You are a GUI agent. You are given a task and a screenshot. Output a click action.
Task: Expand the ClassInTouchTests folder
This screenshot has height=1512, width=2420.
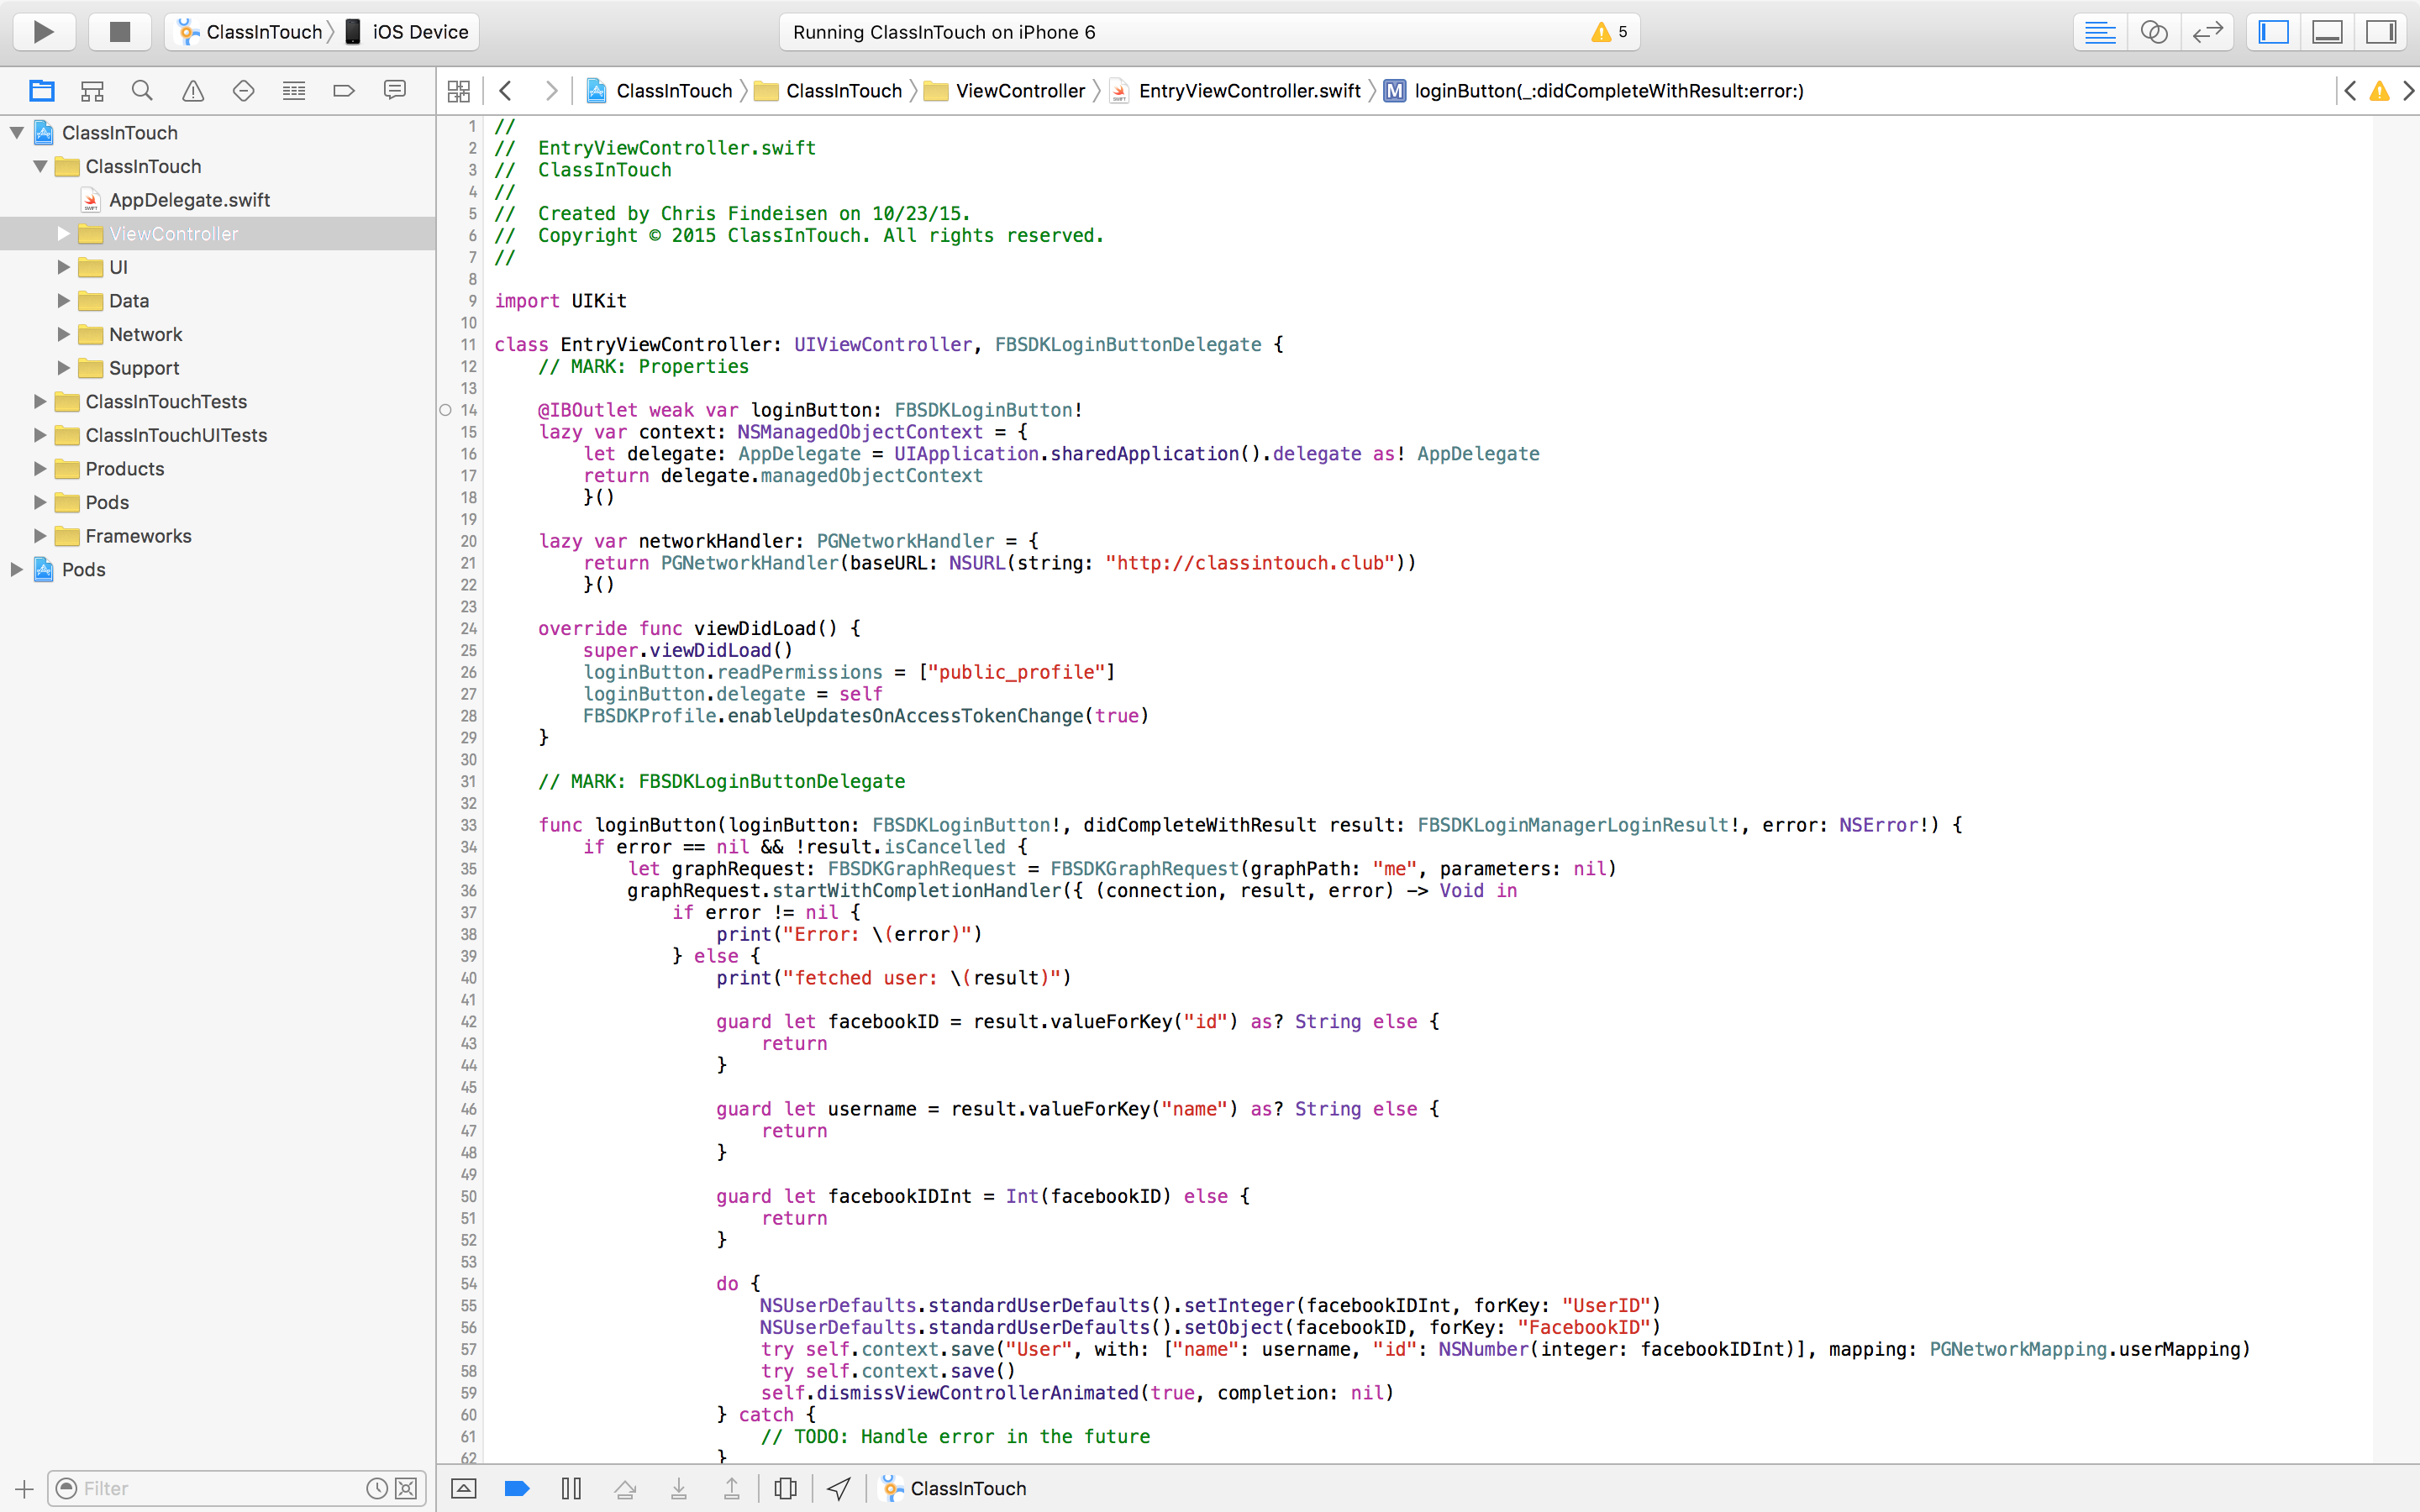40,401
